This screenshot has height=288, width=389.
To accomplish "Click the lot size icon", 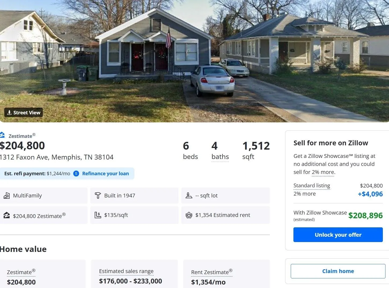I will click(x=189, y=196).
